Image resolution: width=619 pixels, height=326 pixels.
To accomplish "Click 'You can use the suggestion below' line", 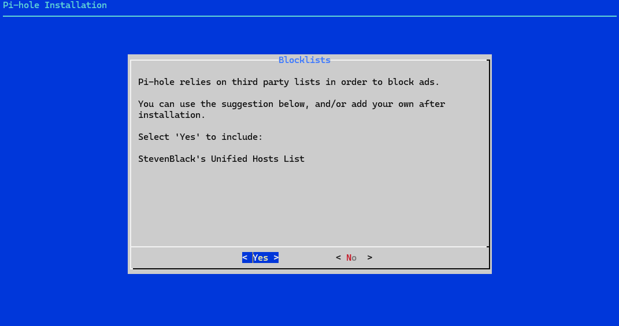I will click(x=292, y=104).
